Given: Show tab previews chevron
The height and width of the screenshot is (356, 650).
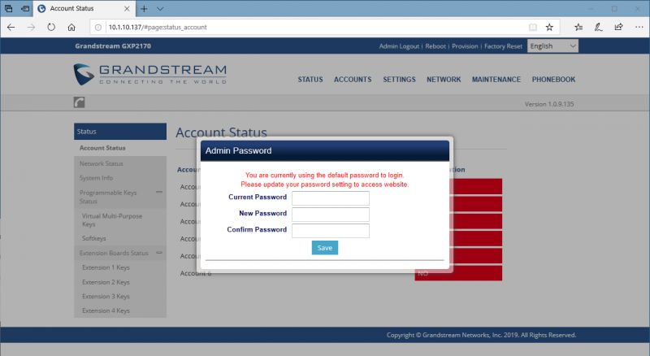Looking at the screenshot, I should (x=160, y=9).
